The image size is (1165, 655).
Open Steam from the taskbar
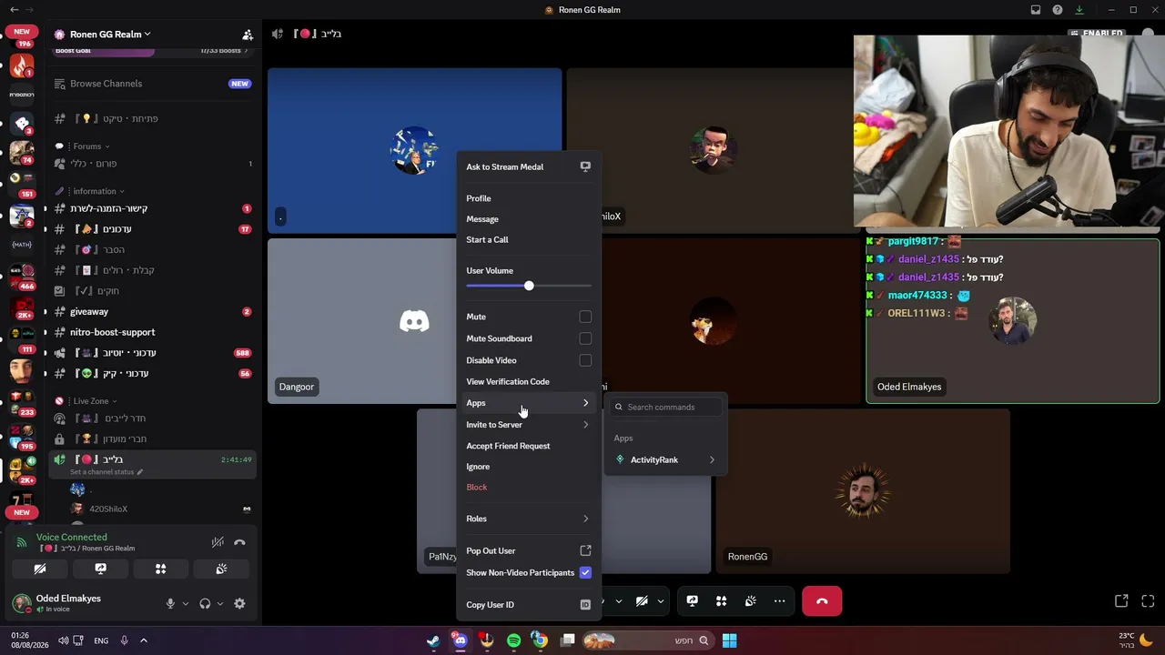pos(433,640)
